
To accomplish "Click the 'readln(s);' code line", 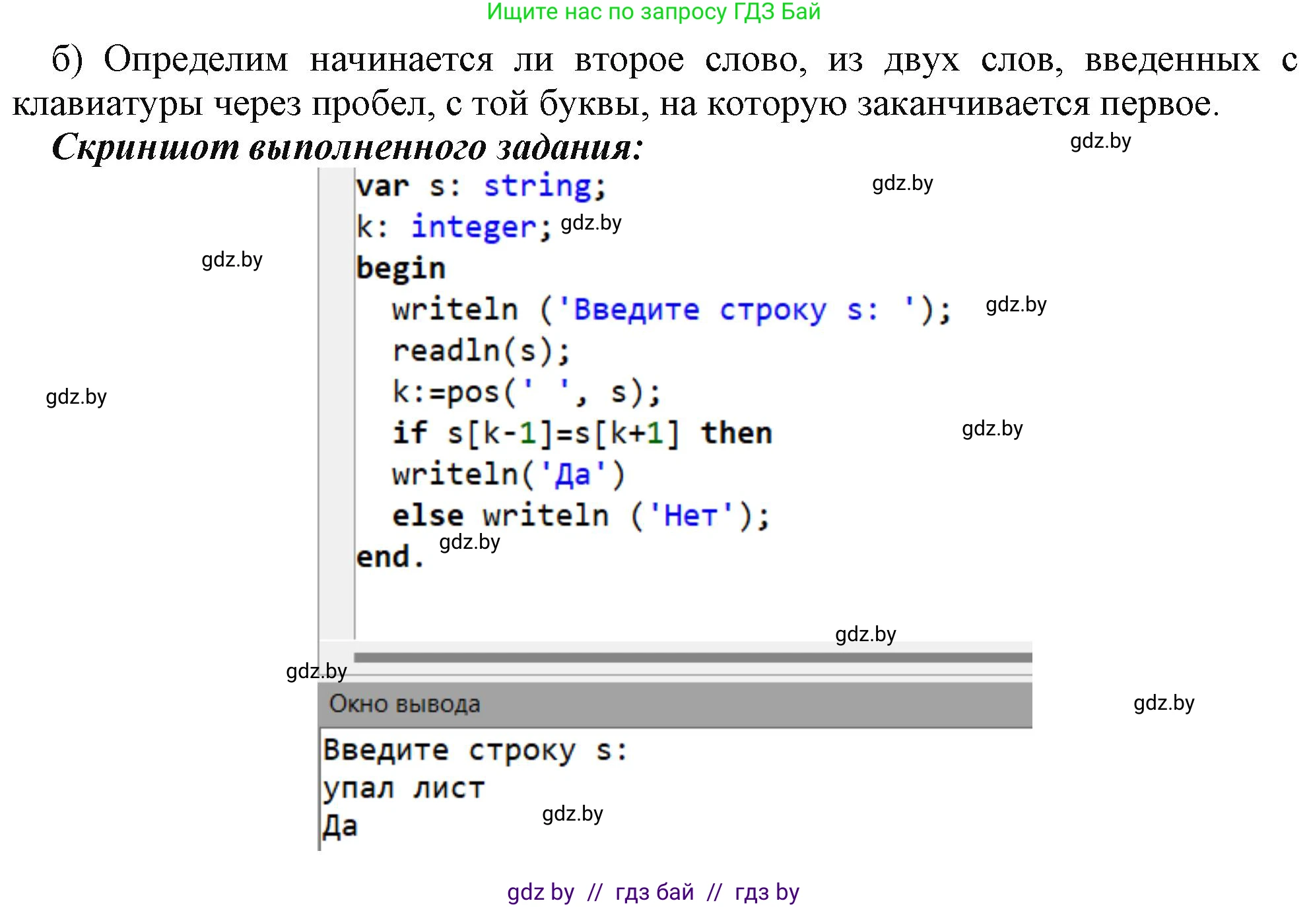I will coord(481,351).
